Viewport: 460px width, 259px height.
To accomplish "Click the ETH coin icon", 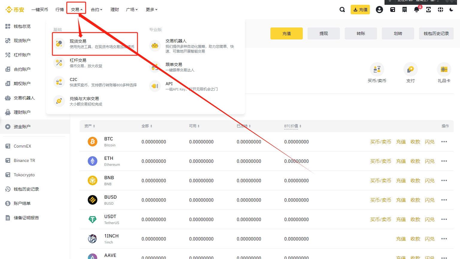I will pos(93,161).
